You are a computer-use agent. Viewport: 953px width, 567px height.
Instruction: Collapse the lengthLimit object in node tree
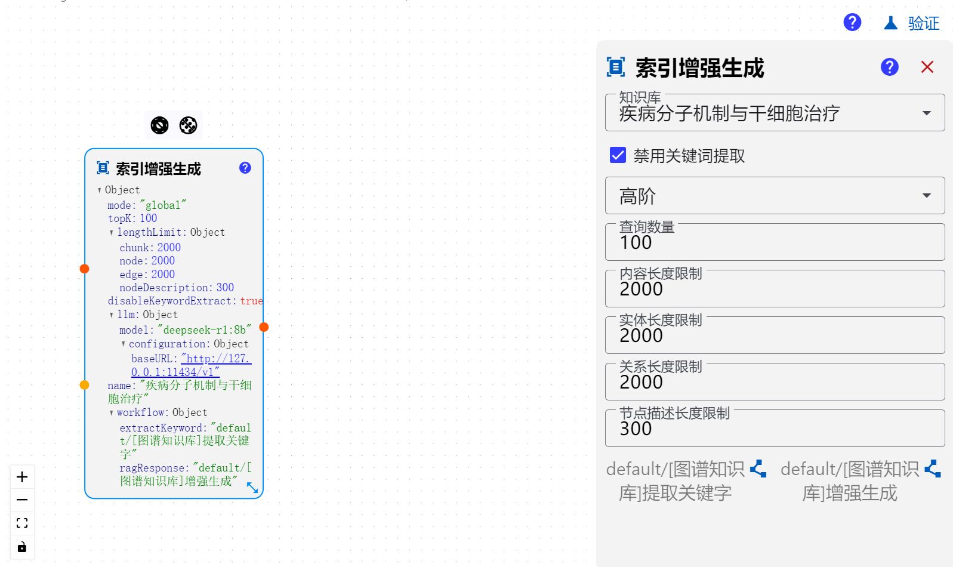pyautogui.click(x=112, y=233)
